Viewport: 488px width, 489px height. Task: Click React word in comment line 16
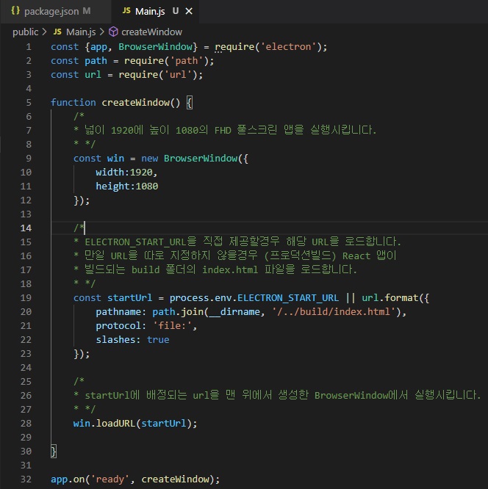[x=356, y=256]
